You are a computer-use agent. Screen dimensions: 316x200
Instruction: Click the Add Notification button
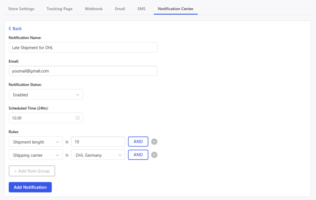point(30,187)
